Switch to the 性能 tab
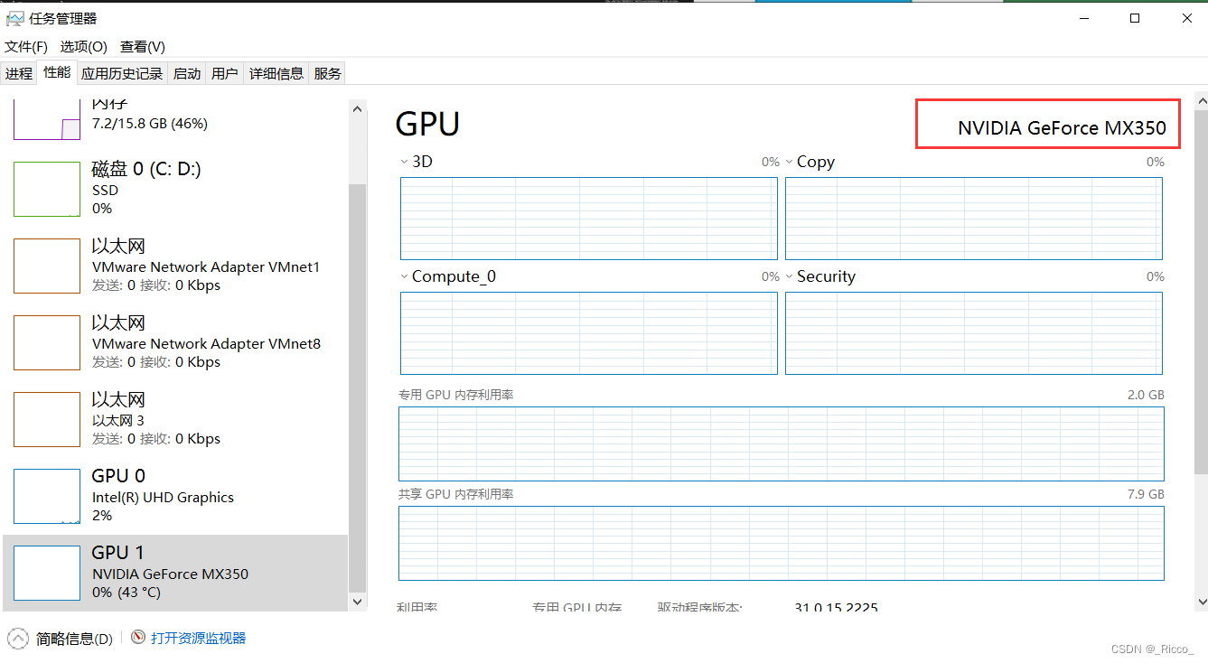The image size is (1208, 663). [57, 72]
